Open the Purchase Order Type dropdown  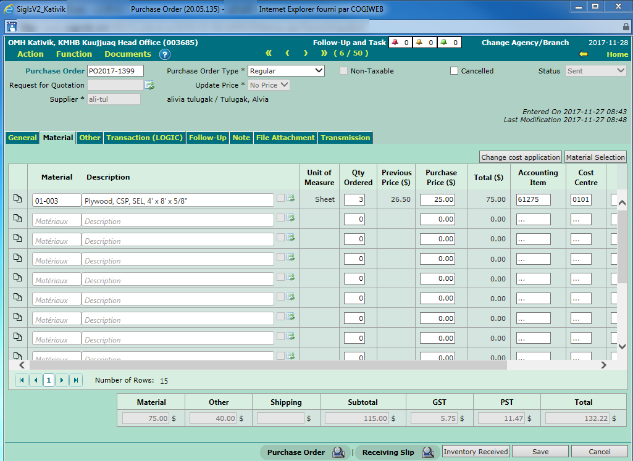pyautogui.click(x=286, y=71)
